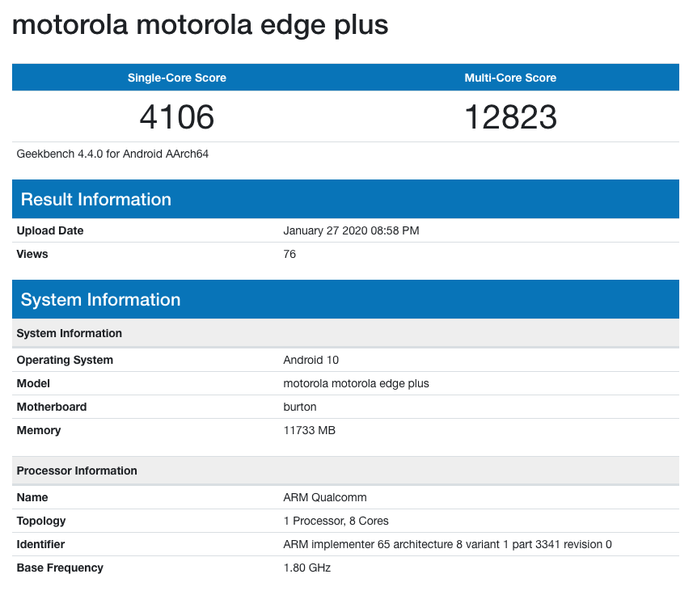Select the Topology label
This screenshot has width=693, height=591.
pos(41,521)
